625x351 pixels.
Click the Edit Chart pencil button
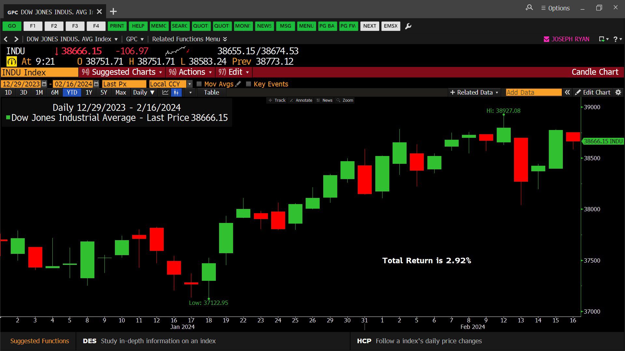coord(592,92)
